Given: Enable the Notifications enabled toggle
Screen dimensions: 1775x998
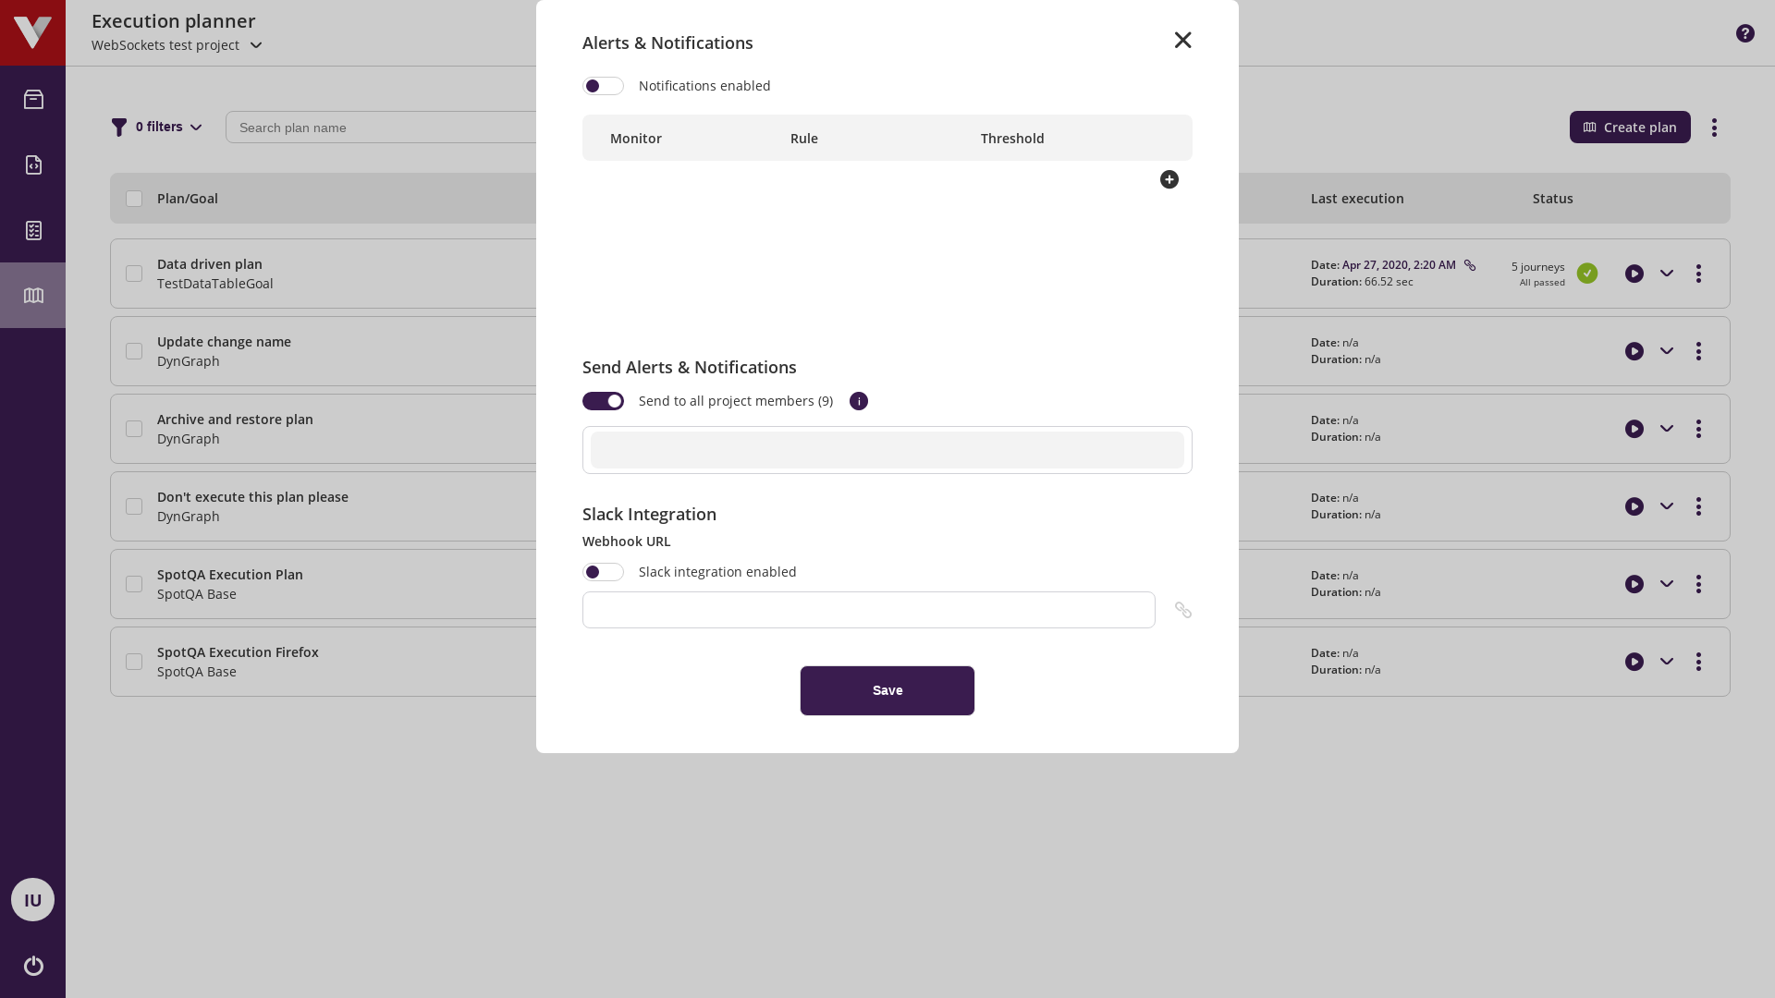Looking at the screenshot, I should click(603, 85).
